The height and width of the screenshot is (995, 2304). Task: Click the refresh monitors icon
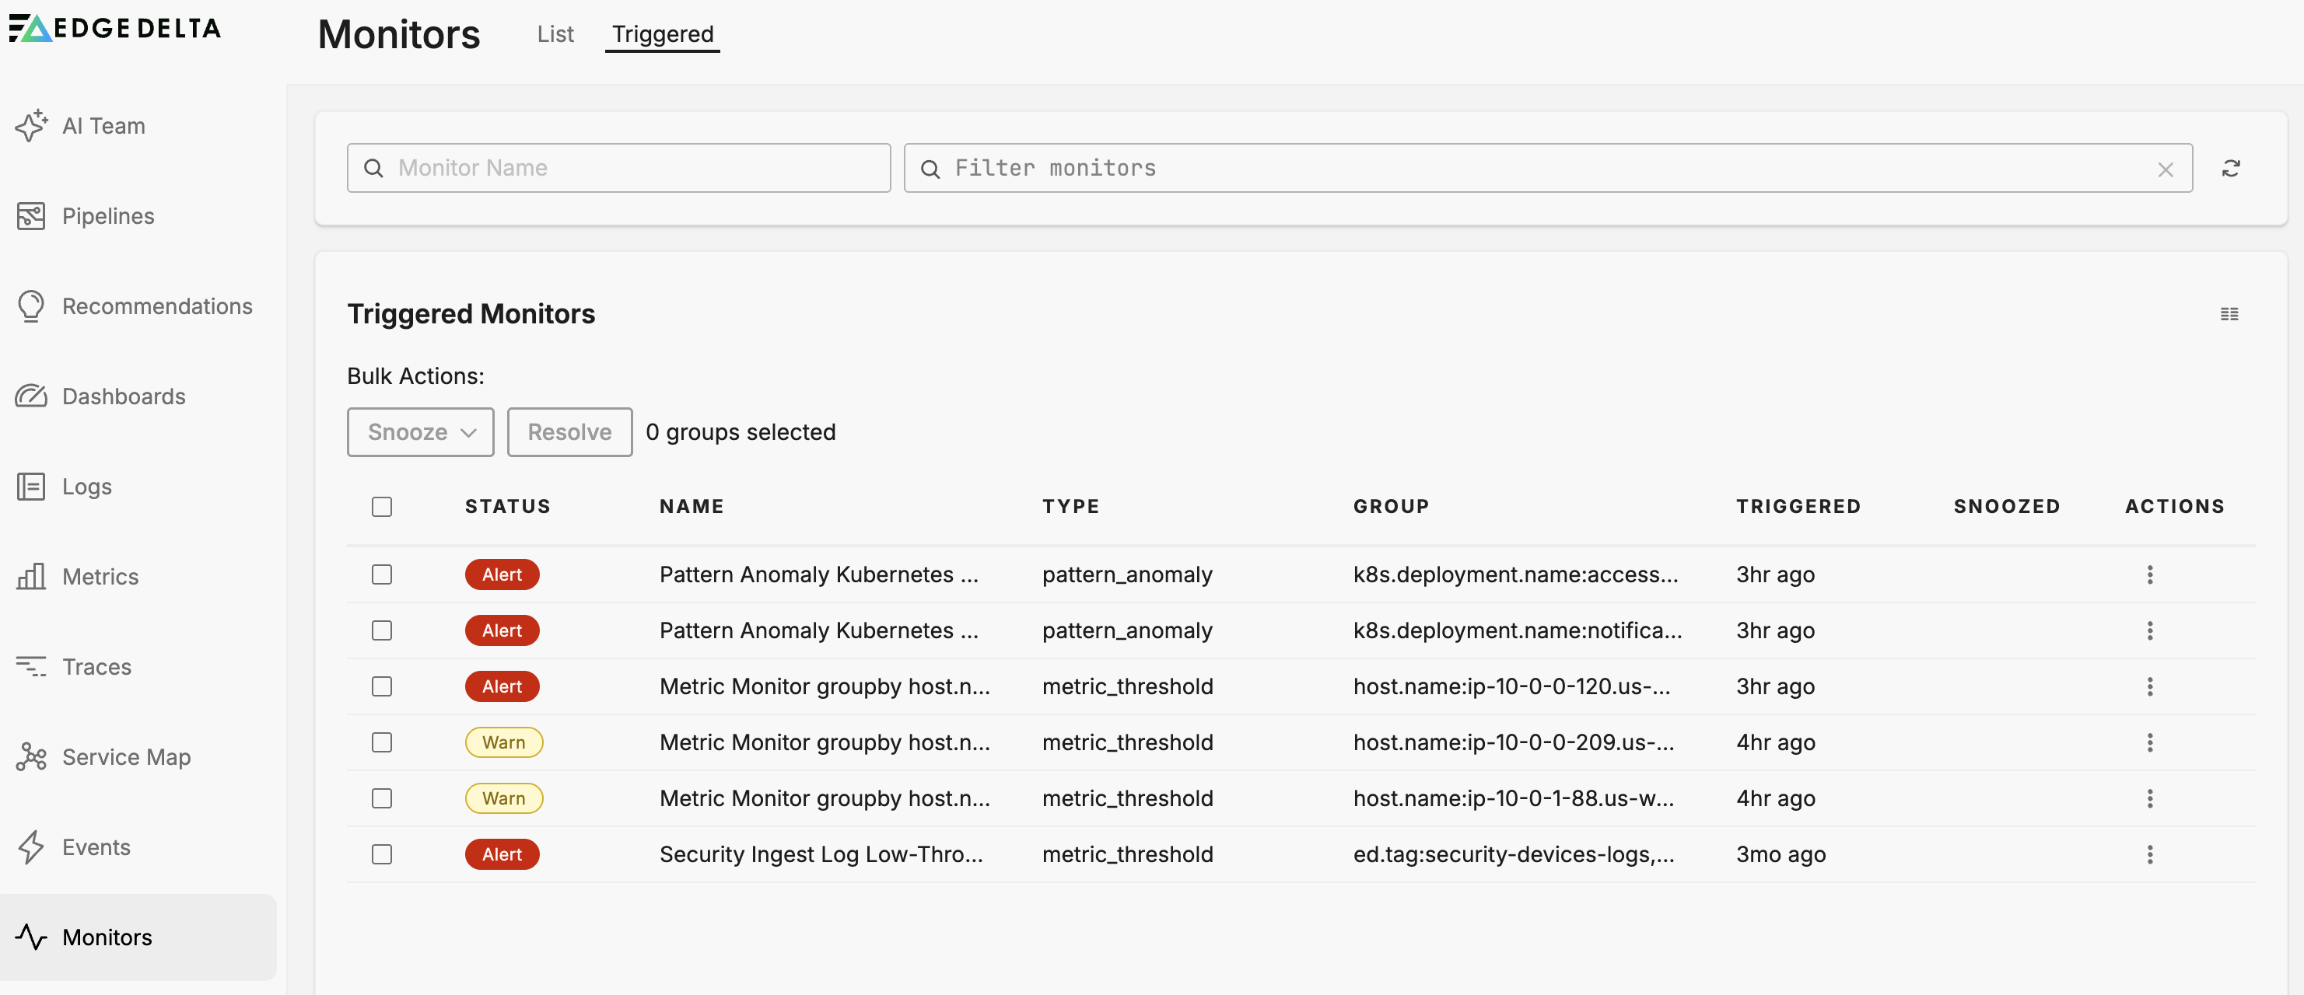[2232, 168]
